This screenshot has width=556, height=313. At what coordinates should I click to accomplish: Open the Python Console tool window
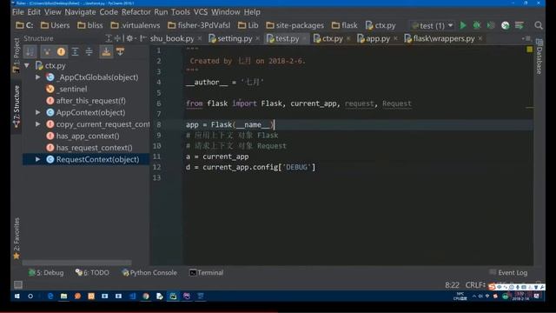[149, 272]
